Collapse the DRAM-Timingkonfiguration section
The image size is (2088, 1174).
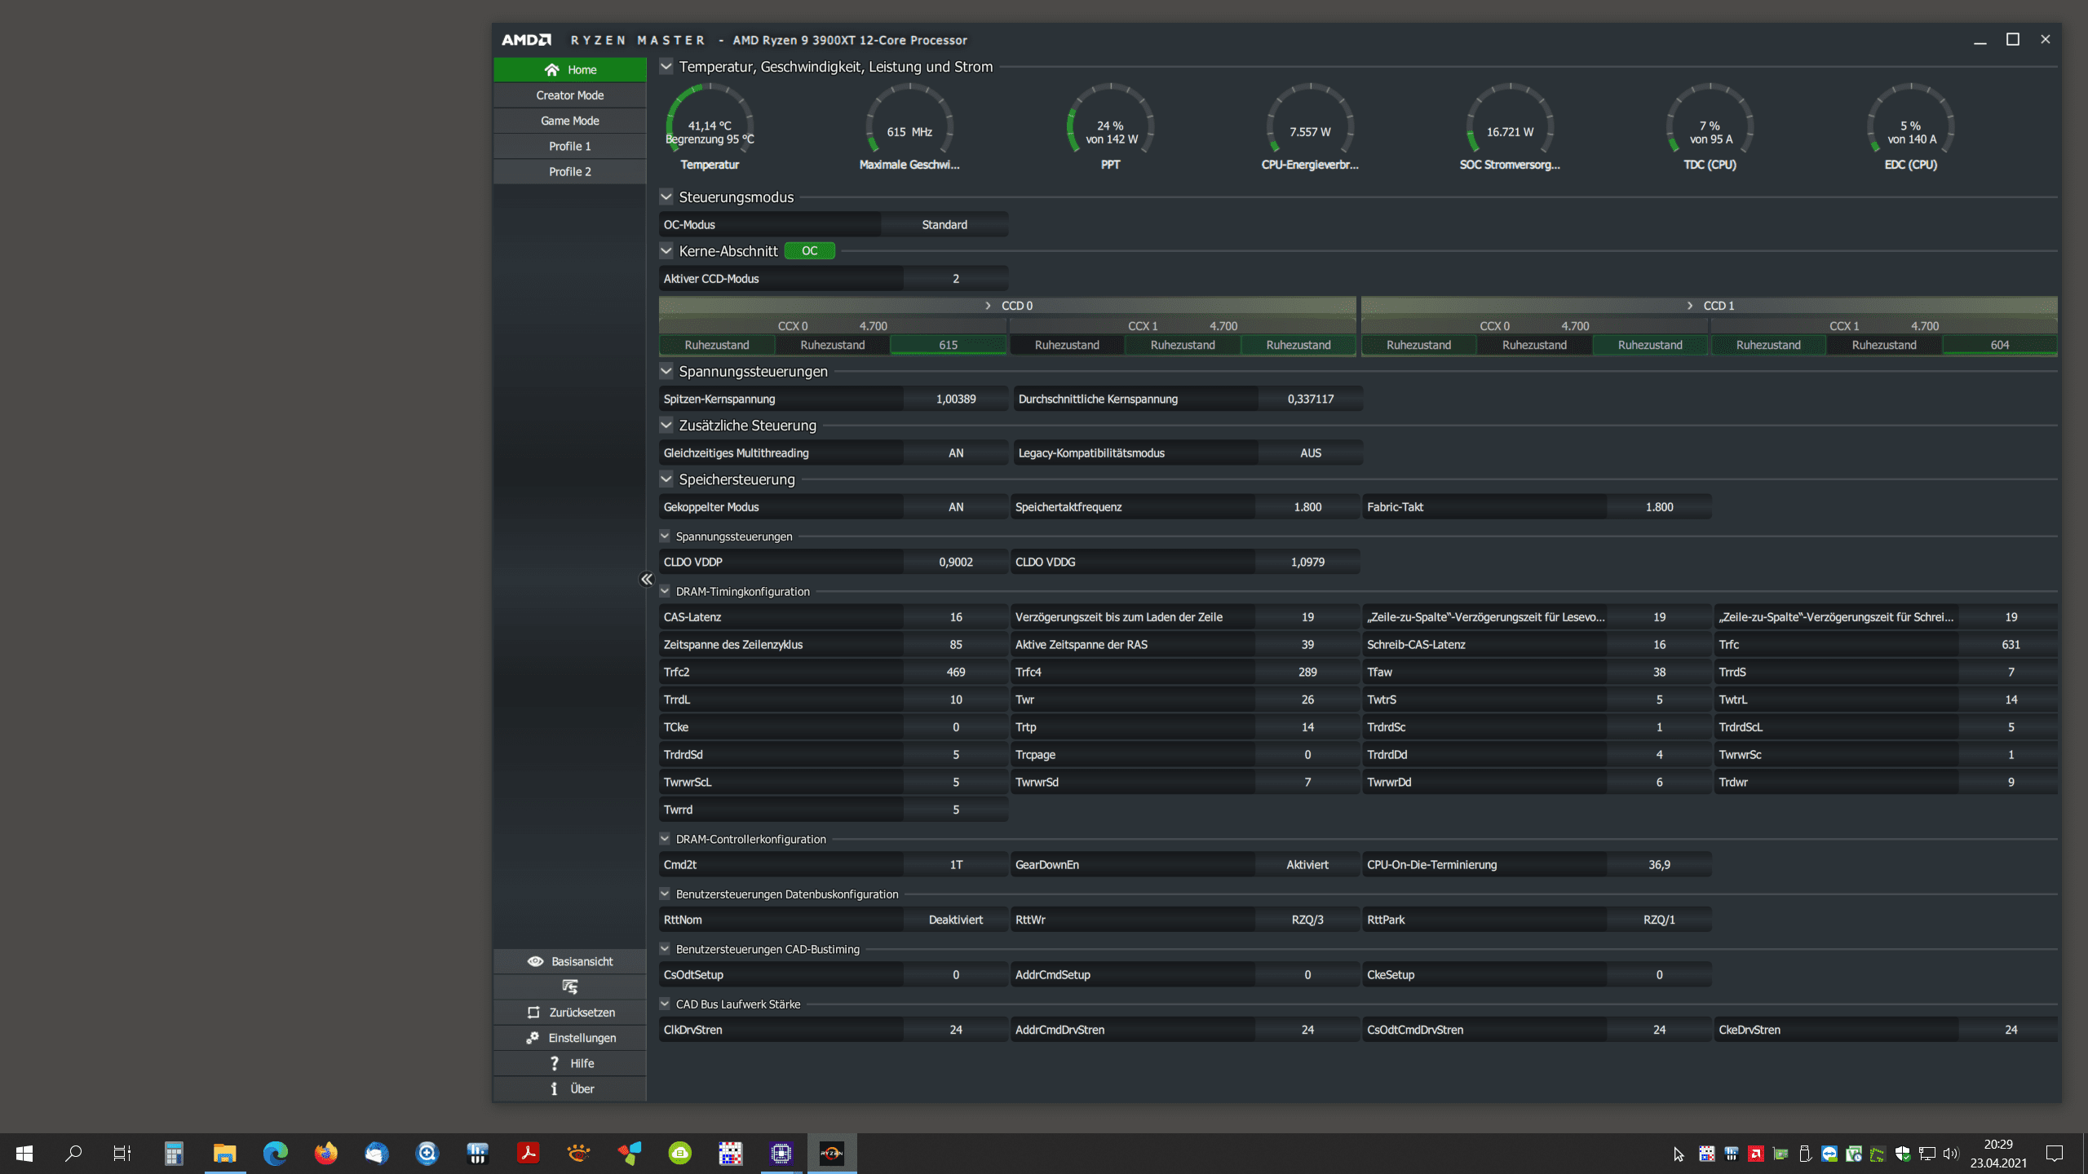pyautogui.click(x=665, y=591)
